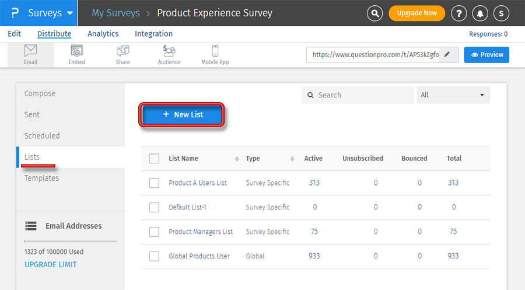Select the Mobile App icon
This screenshot has height=290, width=525.
[x=215, y=55]
